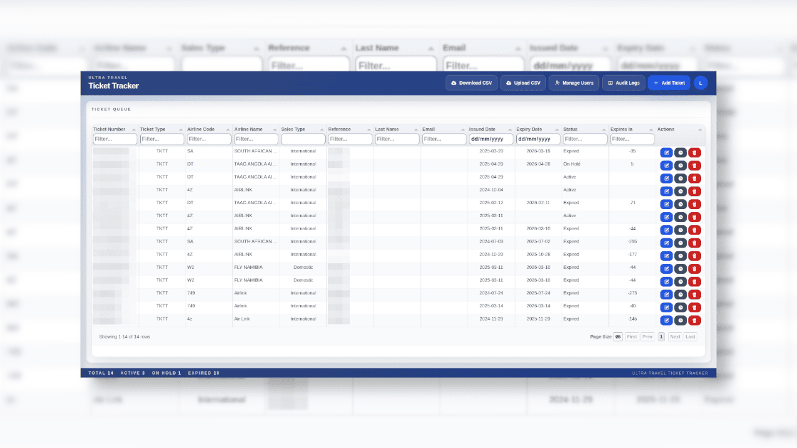Click Add Ticket
Screen dimensions: 797x448
coord(669,83)
